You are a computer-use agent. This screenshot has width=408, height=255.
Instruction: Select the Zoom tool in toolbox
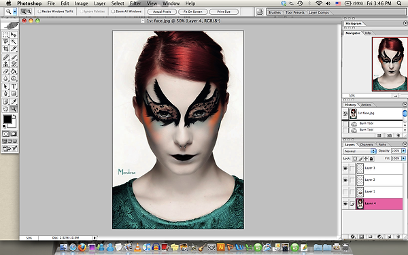(x=14, y=109)
